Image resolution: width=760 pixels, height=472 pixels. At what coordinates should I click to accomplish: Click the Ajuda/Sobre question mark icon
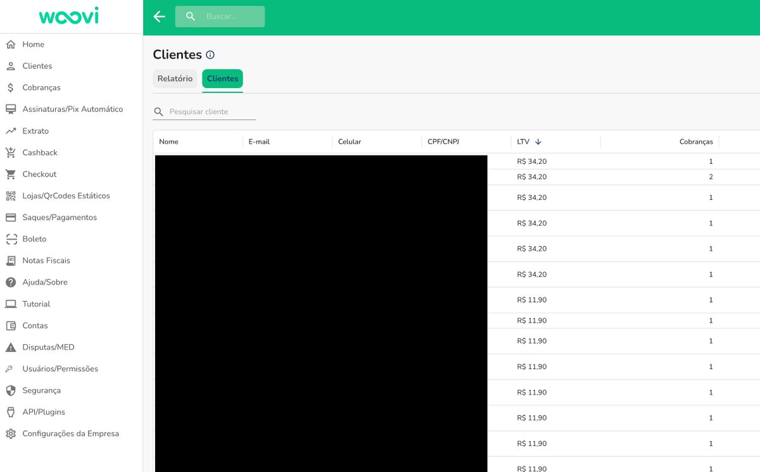pyautogui.click(x=11, y=282)
